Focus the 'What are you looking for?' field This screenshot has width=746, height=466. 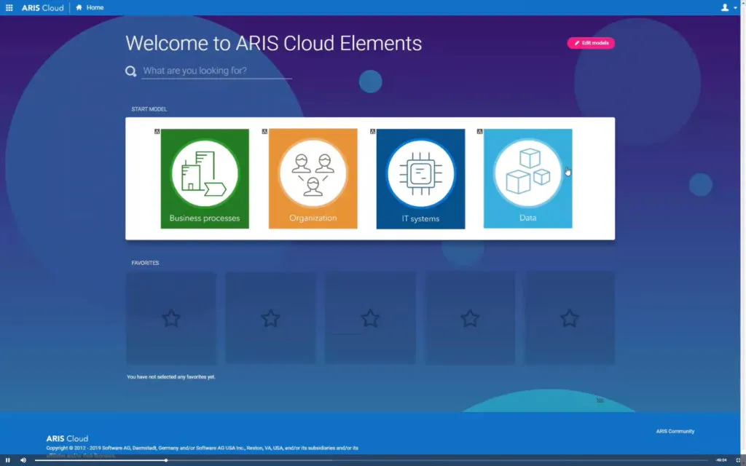[x=216, y=71]
